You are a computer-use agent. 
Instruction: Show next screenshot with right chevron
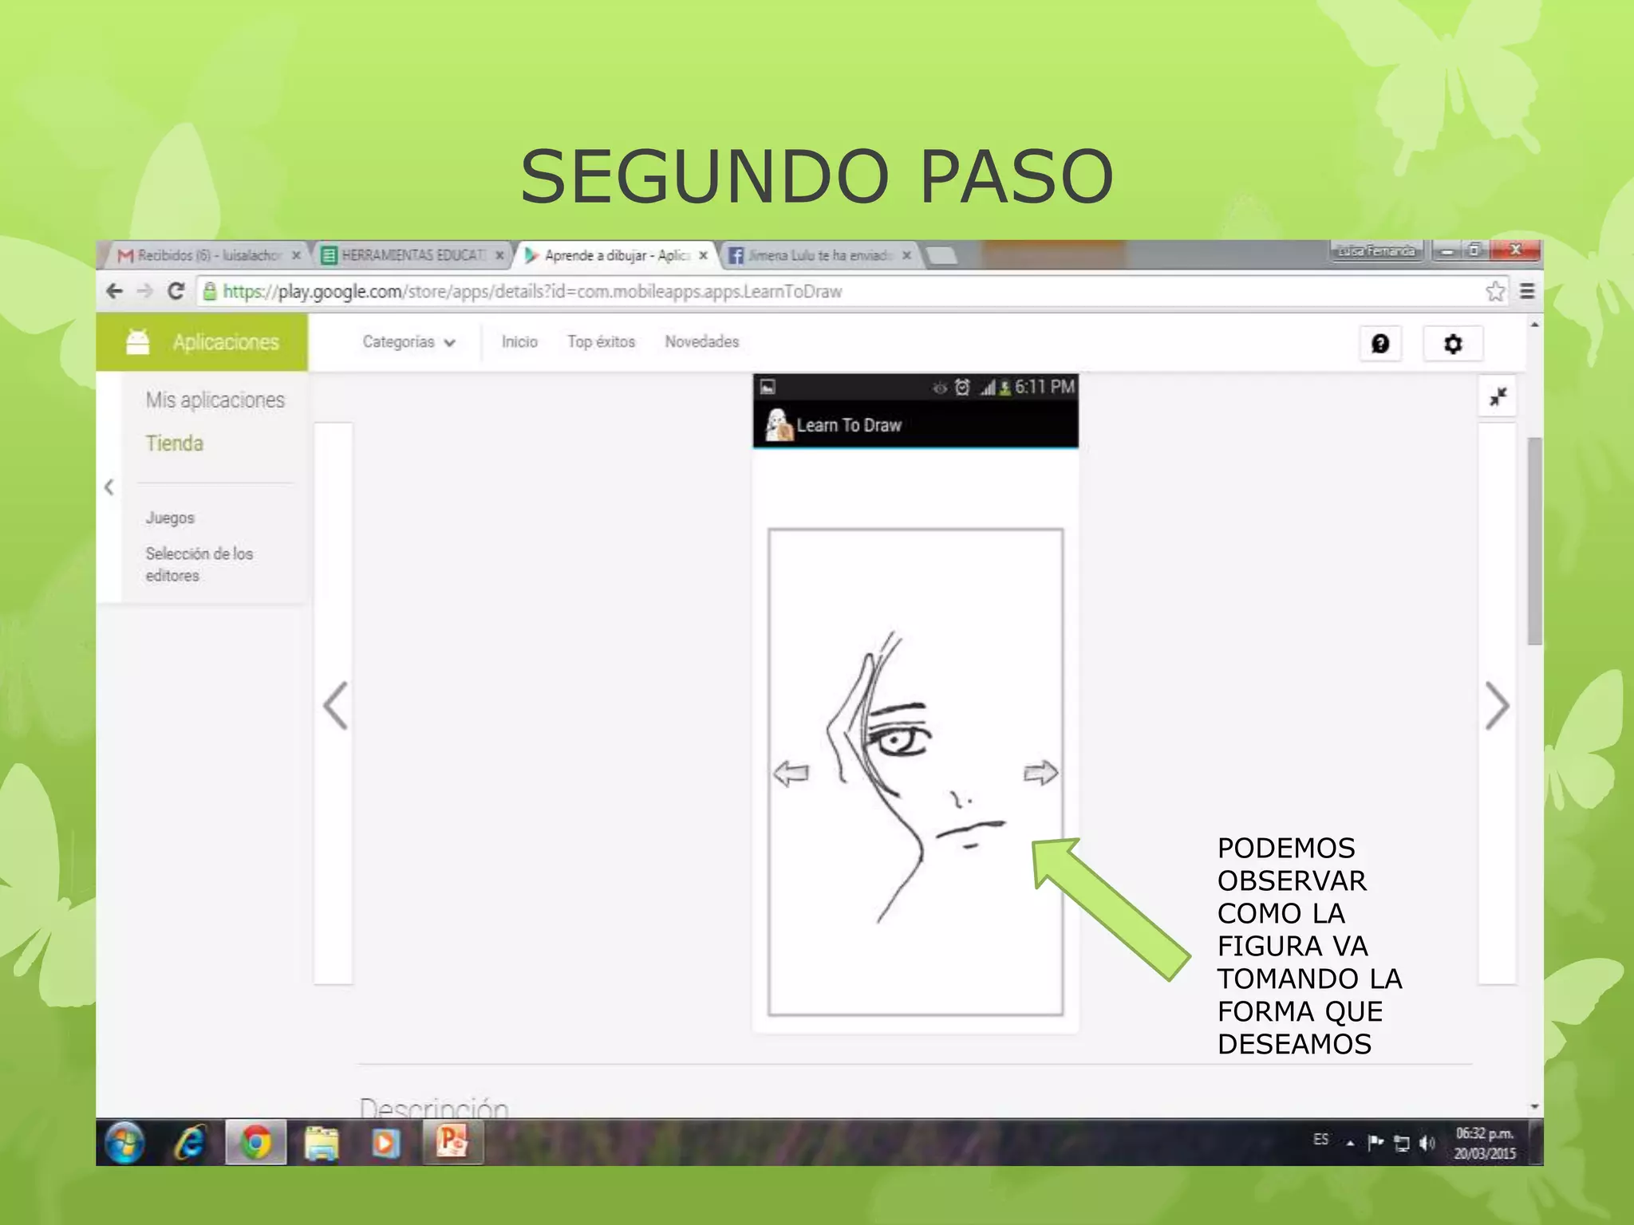pyautogui.click(x=1497, y=705)
